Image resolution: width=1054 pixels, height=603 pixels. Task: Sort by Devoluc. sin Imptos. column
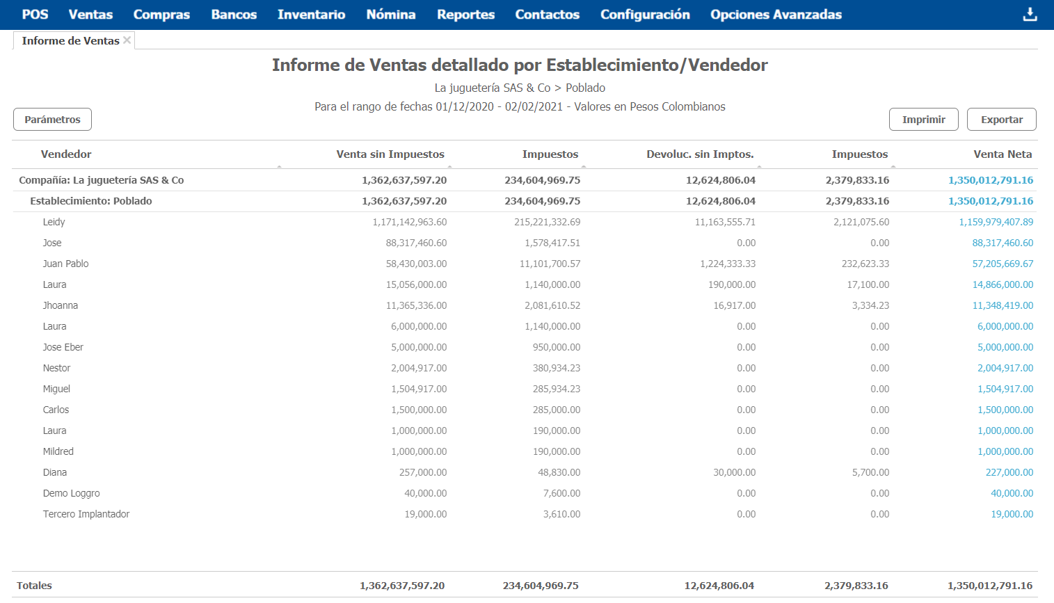tap(700, 154)
